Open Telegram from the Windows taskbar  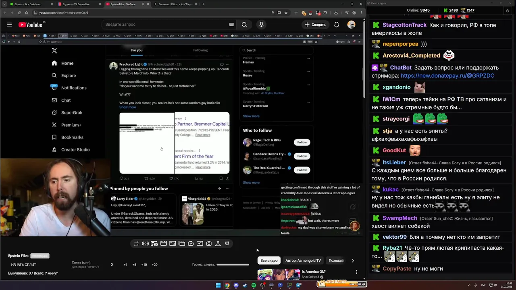coord(299,285)
